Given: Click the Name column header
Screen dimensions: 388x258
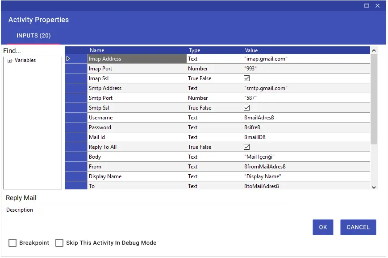Looking at the screenshot, I should (x=97, y=50).
